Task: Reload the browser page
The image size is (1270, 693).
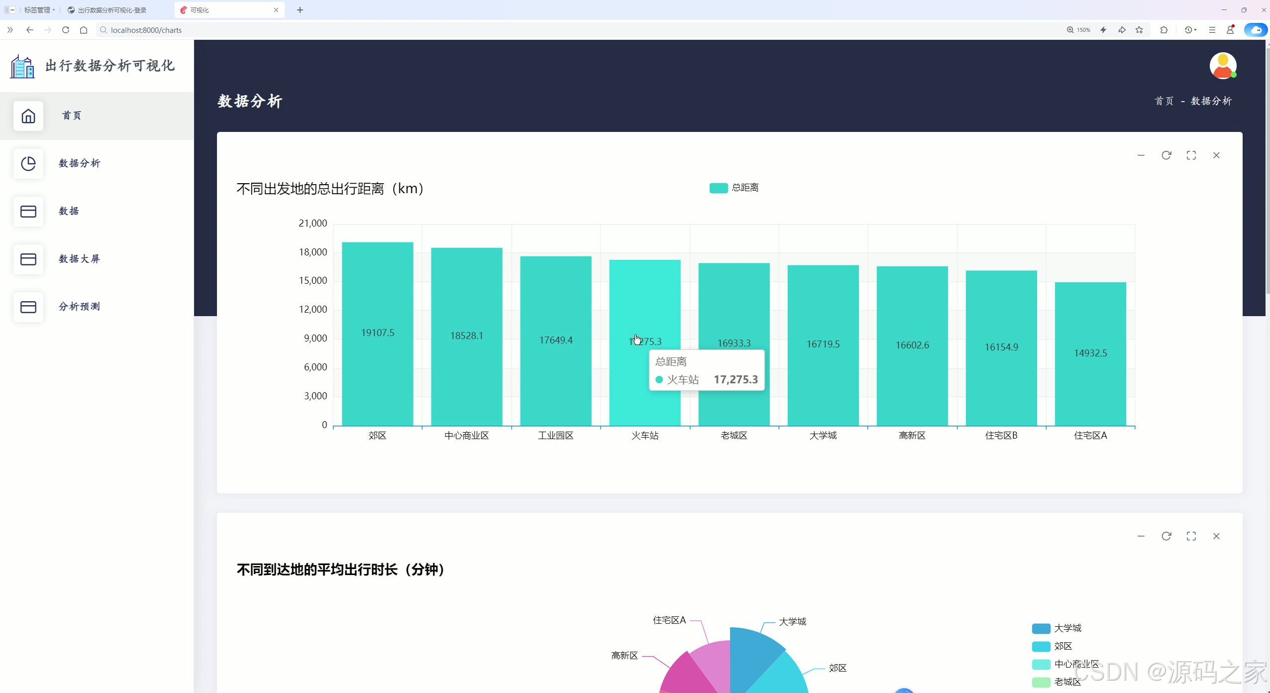Action: pos(66,30)
